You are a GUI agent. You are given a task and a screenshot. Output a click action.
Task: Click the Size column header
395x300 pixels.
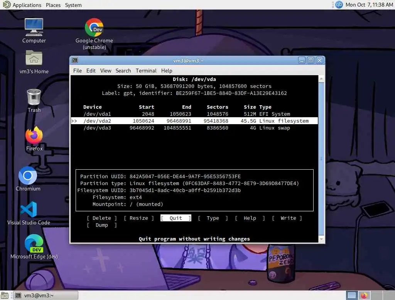pyautogui.click(x=250, y=107)
